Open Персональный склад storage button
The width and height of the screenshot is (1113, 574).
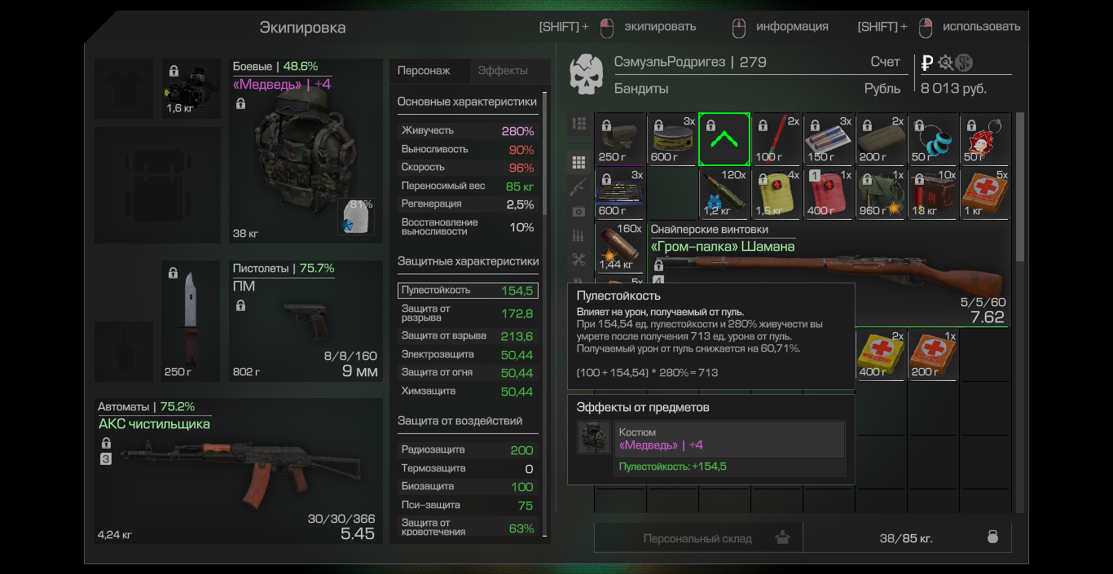(698, 538)
